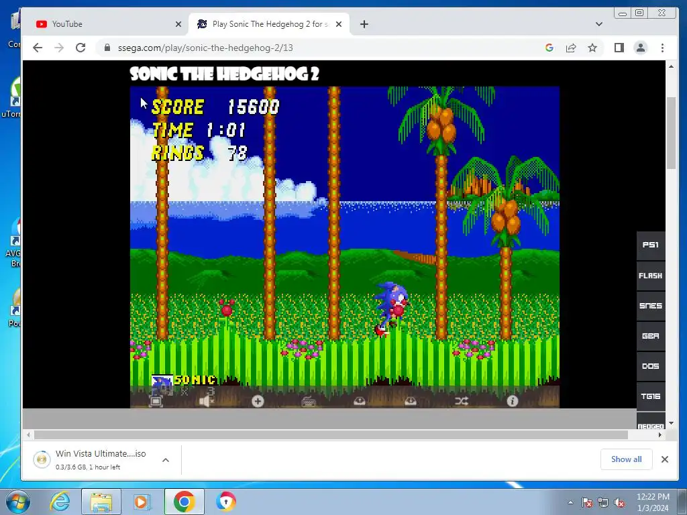Expand the Win Vista Ultimate download options

pos(166,460)
